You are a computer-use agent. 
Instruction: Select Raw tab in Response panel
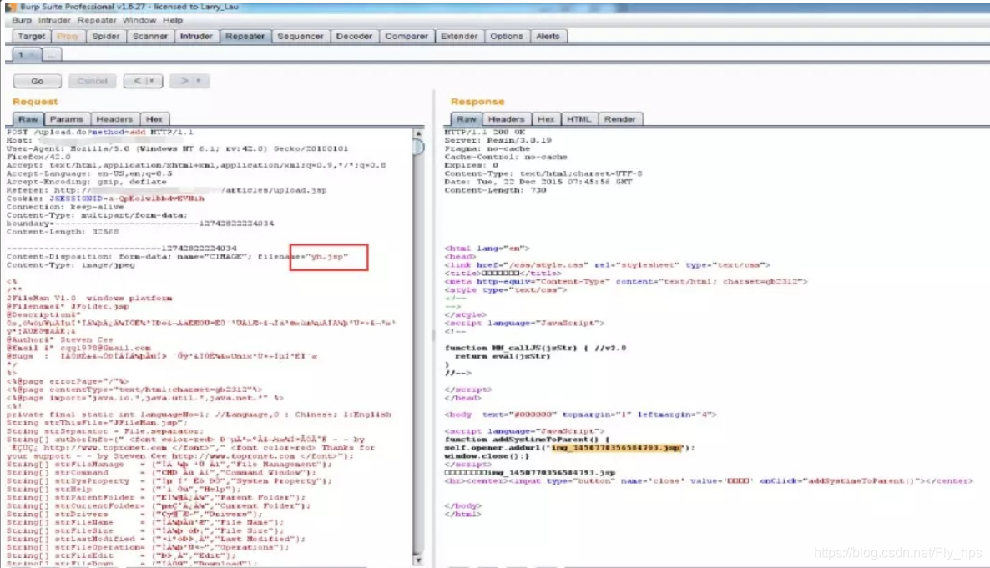(x=467, y=118)
